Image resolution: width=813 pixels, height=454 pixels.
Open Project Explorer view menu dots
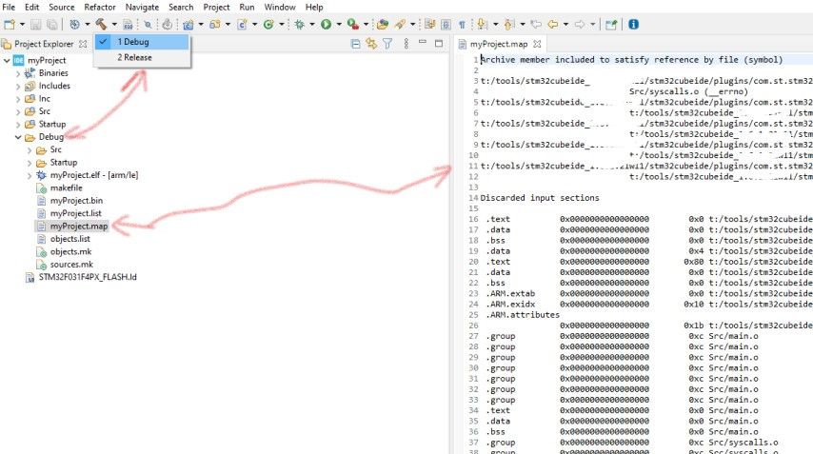click(x=406, y=44)
